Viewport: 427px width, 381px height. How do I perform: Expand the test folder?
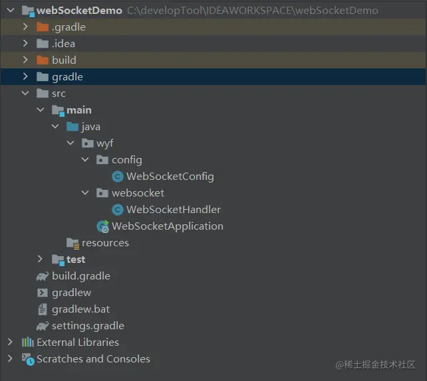[x=40, y=260]
